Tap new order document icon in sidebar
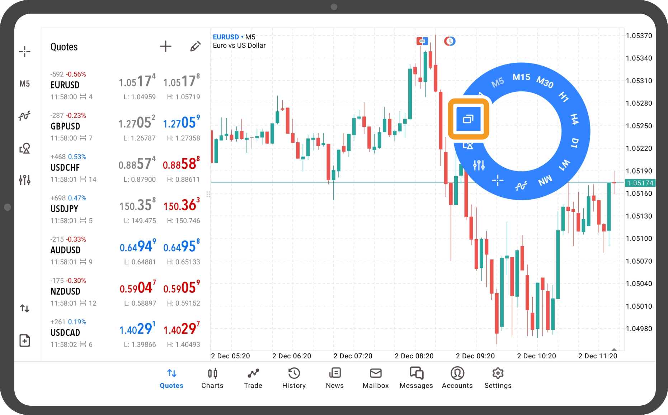668x415 pixels. 25,340
